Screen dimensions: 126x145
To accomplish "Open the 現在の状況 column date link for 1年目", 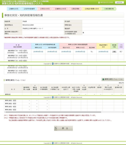I will [66, 52].
